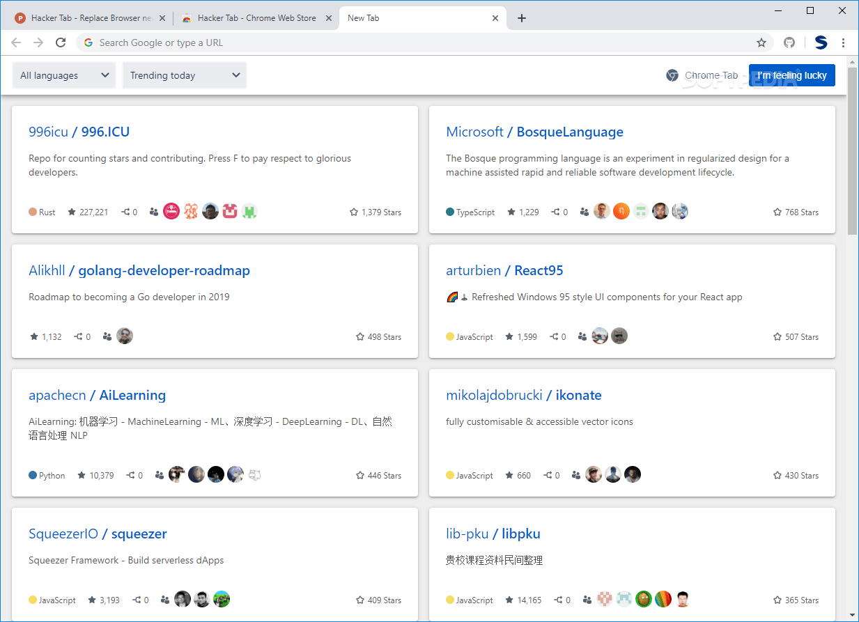Click the GitHub extension icon in the toolbar
859x622 pixels.
(789, 42)
